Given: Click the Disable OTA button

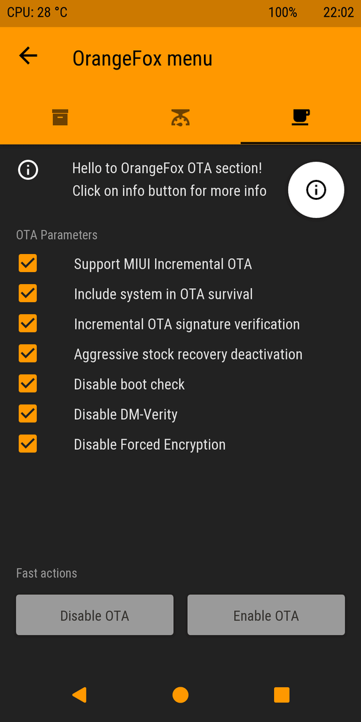Looking at the screenshot, I should [95, 615].
